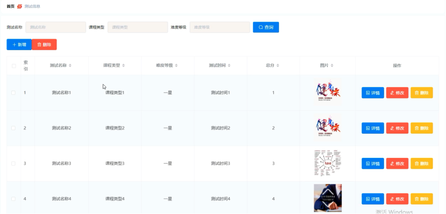Image resolution: width=446 pixels, height=214 pixels.
Task: Open 详情 for row 测试名称3
Action: [x=373, y=163]
